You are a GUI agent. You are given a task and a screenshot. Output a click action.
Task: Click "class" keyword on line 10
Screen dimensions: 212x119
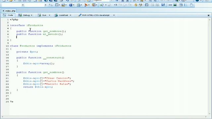14,46
